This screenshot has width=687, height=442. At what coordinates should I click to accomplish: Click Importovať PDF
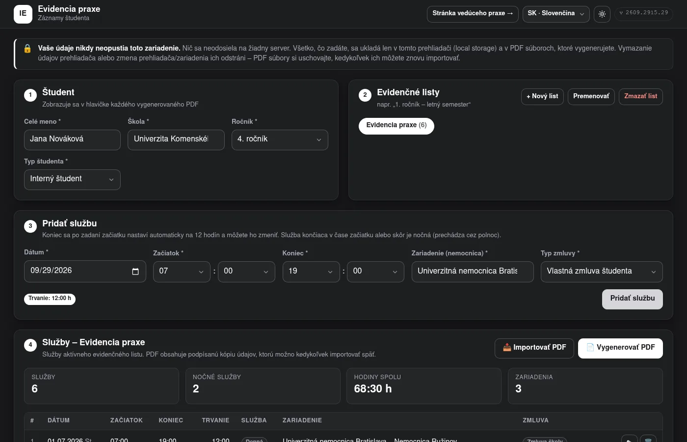[x=534, y=348]
